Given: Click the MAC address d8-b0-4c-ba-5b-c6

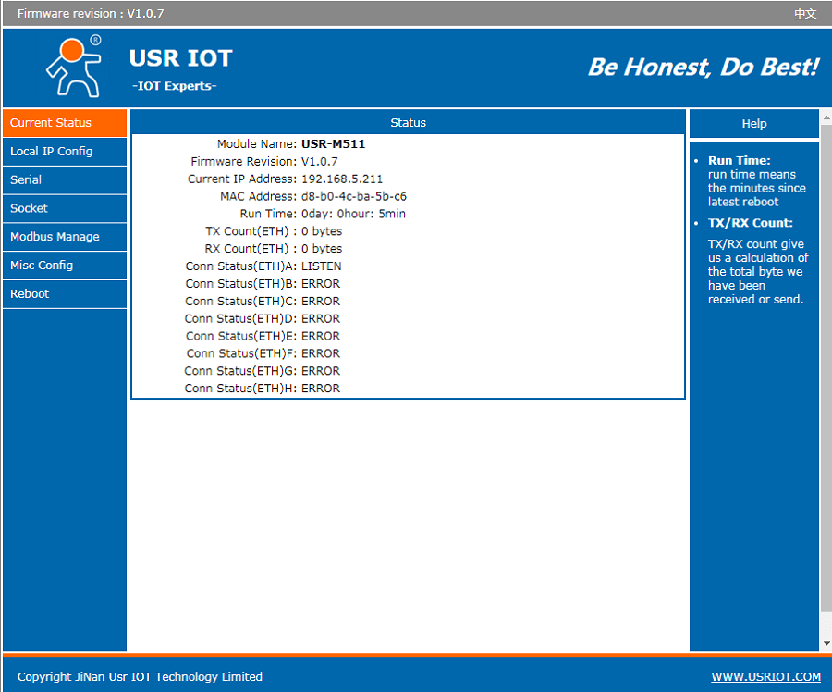Looking at the screenshot, I should tap(354, 196).
